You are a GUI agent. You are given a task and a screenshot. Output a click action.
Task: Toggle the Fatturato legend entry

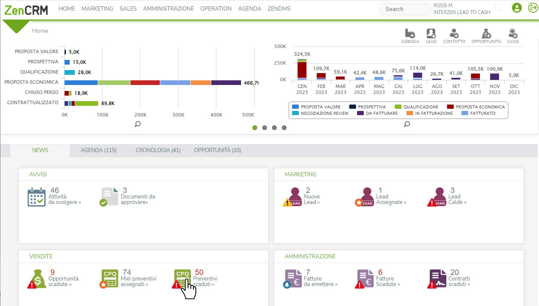(479, 113)
